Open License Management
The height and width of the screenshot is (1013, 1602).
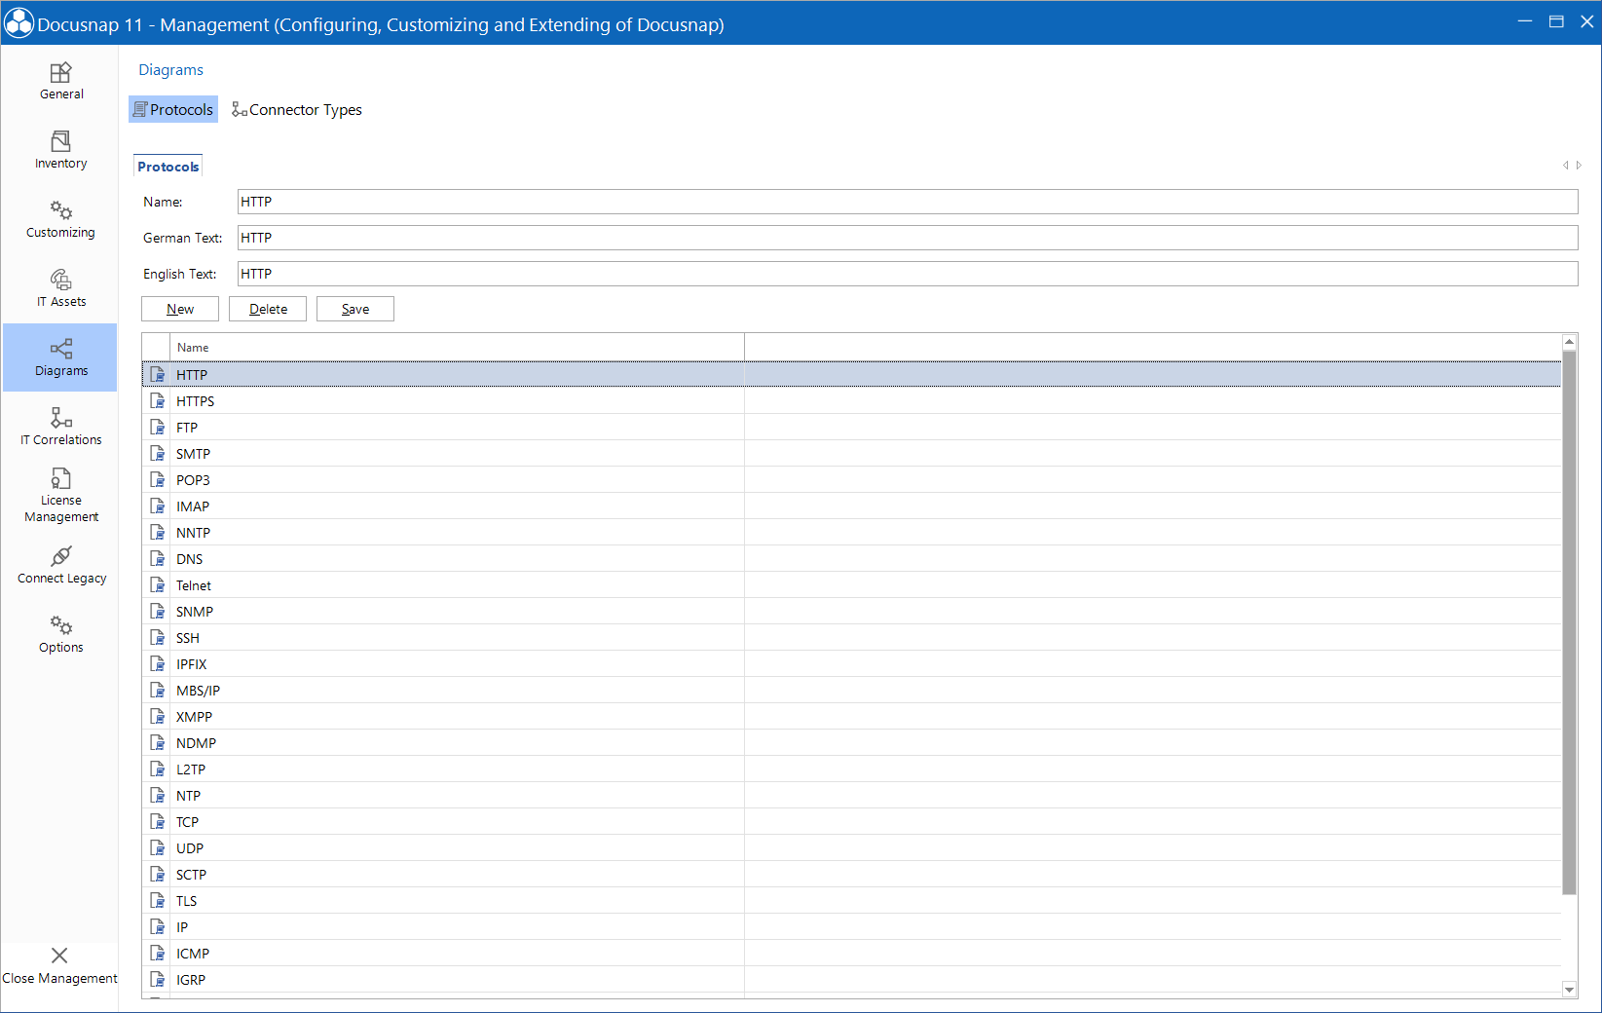click(x=60, y=492)
